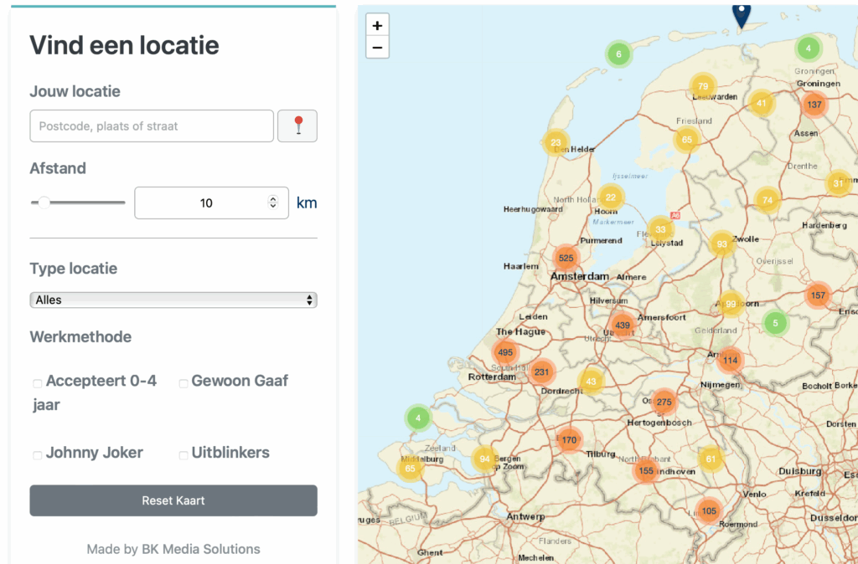Click the red pin locate-me icon

click(297, 126)
